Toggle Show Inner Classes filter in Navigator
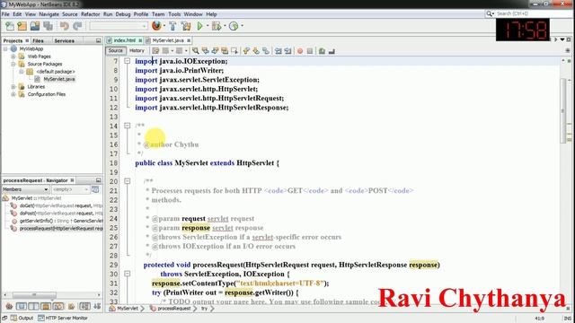 58,306
